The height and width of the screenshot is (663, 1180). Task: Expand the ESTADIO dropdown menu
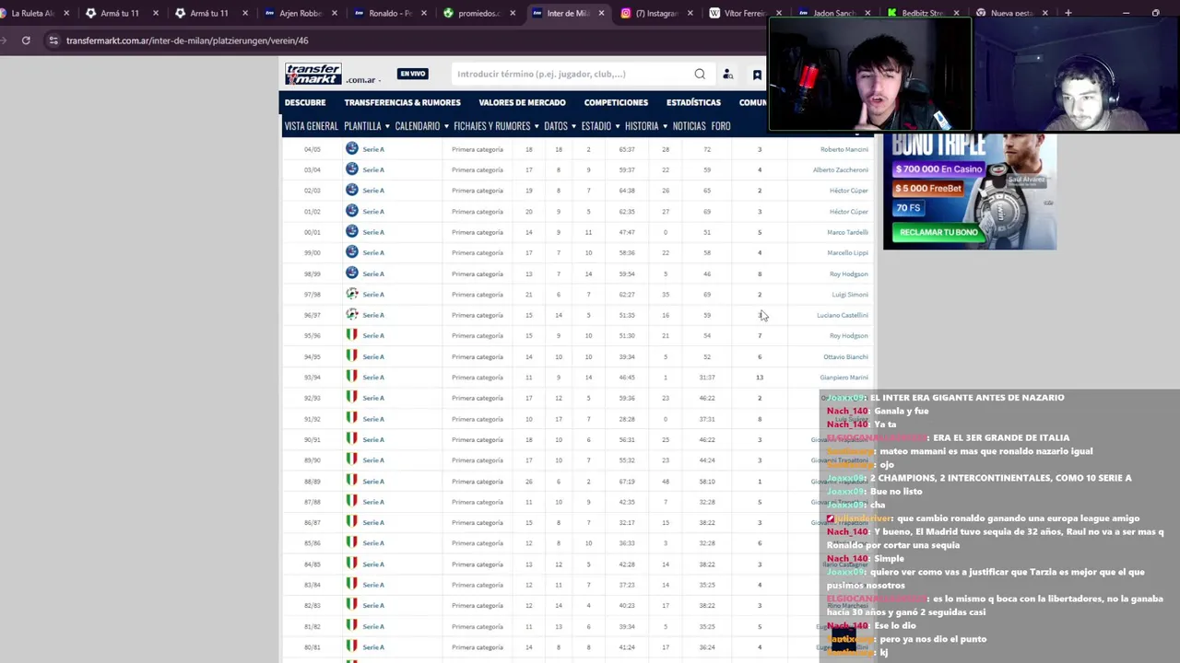click(x=600, y=126)
